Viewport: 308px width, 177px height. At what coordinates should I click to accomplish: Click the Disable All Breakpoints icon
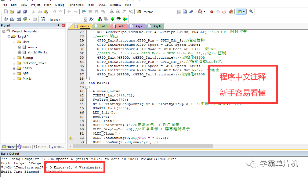(224, 12)
